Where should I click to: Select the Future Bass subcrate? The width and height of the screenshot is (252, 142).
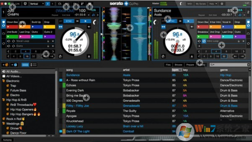tap(18, 91)
